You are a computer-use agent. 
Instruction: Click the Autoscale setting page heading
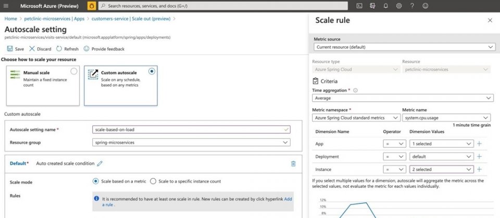tap(36, 30)
